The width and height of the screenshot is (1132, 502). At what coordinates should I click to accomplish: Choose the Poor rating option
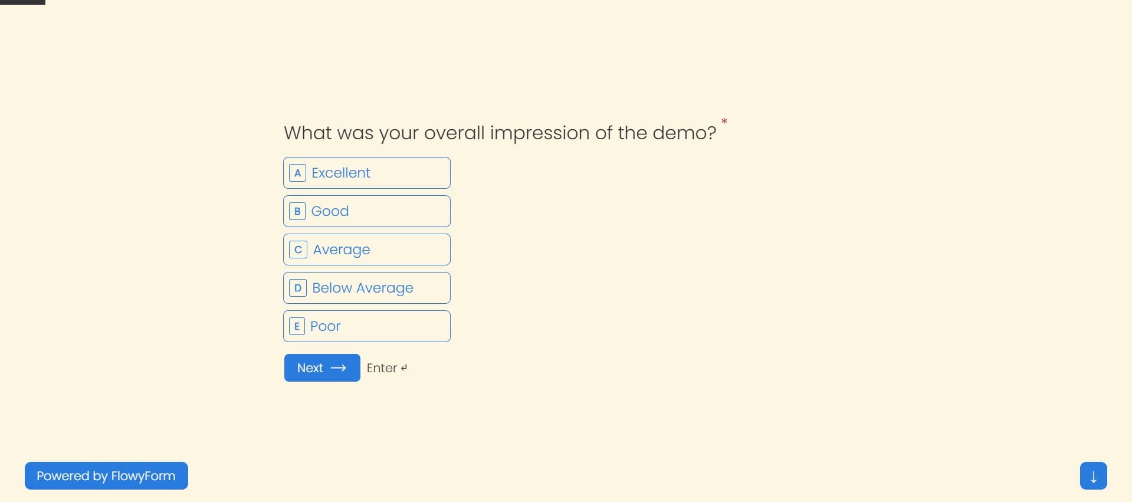(367, 326)
